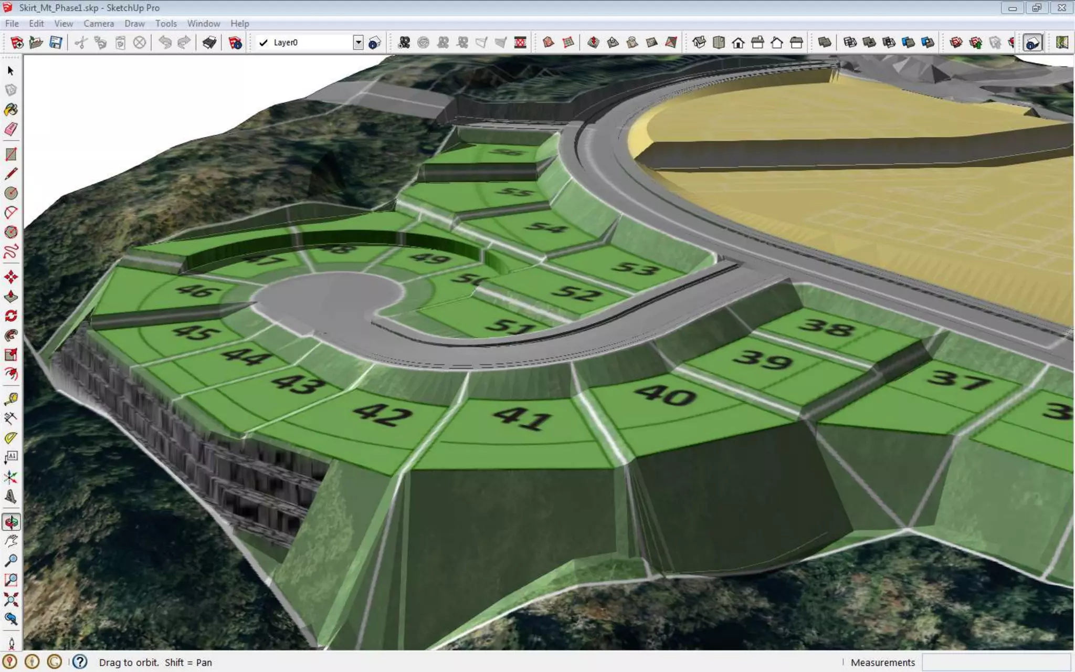Toggle the Orbit tool button
1075x672 pixels.
tap(11, 522)
